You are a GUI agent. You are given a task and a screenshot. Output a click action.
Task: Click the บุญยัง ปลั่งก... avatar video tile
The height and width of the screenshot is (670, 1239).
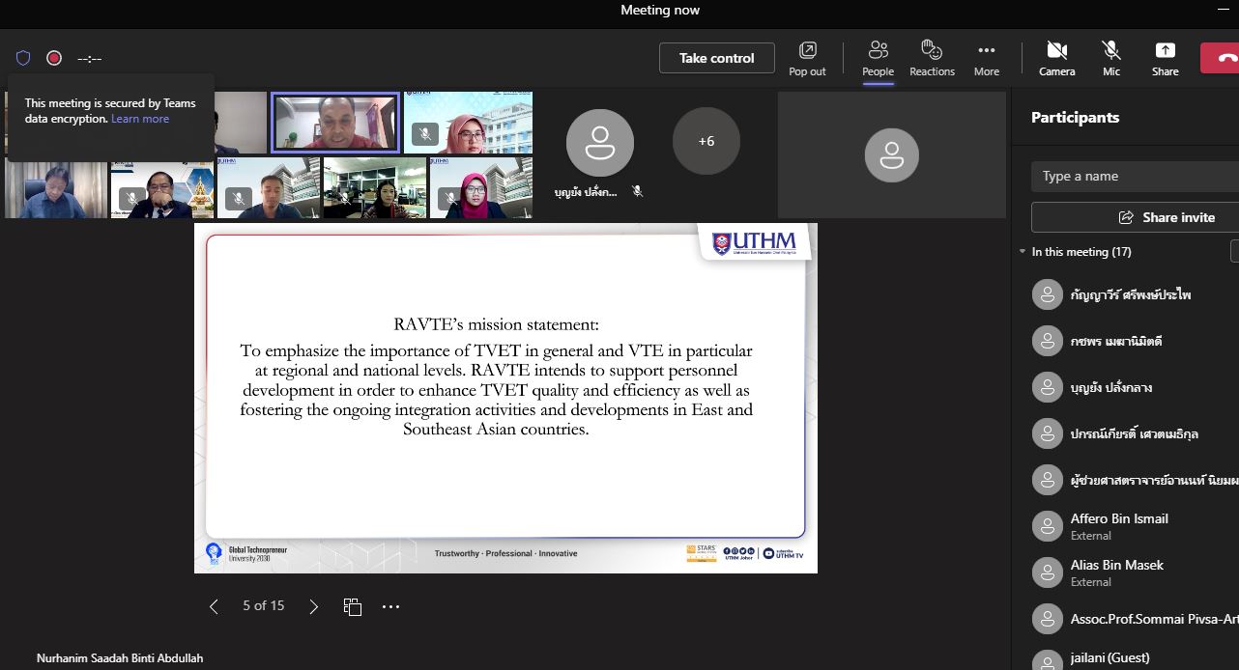[600, 142]
